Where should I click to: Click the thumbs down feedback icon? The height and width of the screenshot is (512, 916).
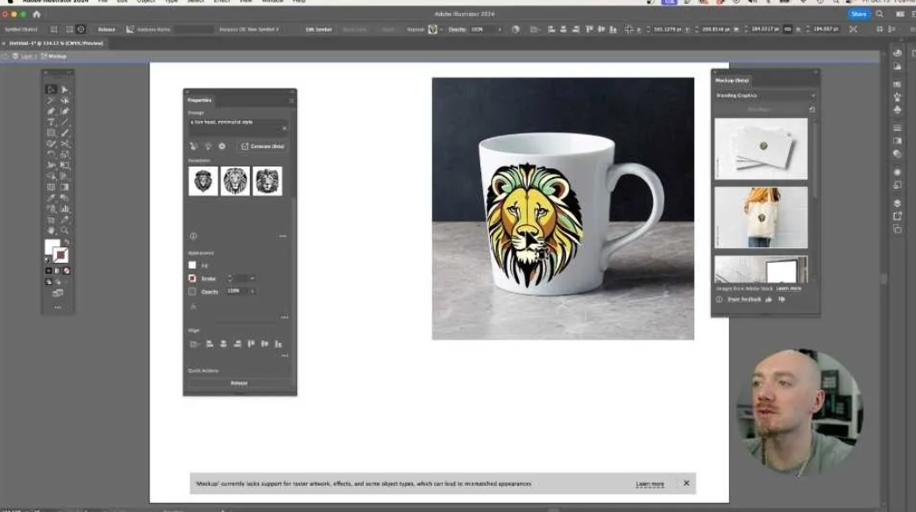pyautogui.click(x=782, y=299)
